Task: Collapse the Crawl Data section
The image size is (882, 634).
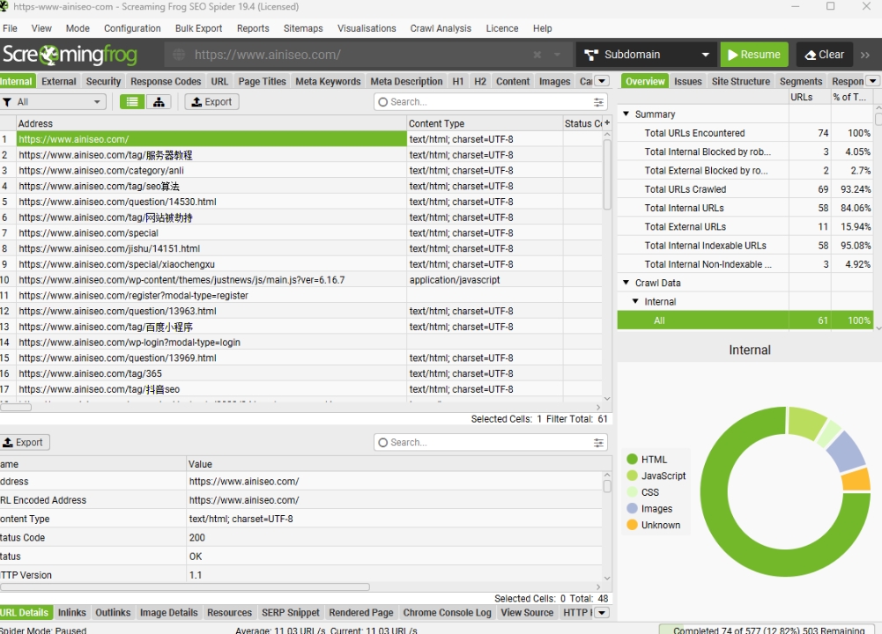Action: point(626,283)
